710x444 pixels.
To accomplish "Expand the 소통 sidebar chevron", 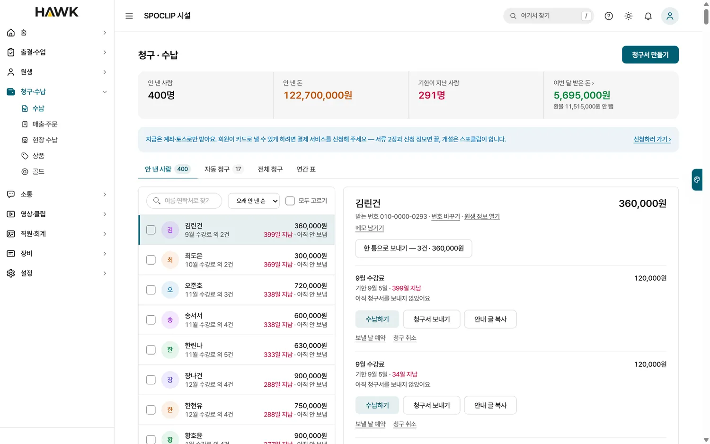I will pos(105,195).
